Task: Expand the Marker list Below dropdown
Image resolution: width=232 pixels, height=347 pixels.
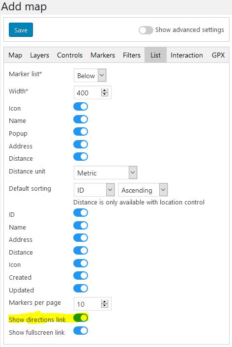Action: click(x=90, y=76)
